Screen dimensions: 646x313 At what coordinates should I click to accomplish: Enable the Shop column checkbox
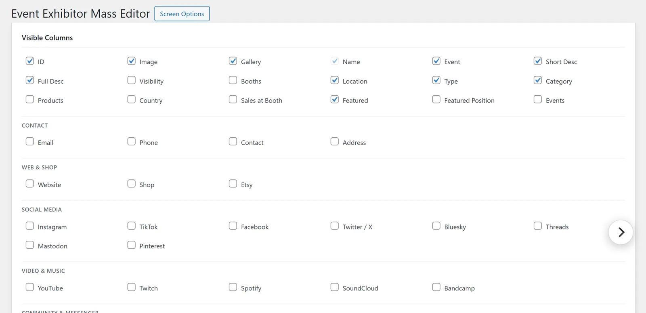click(132, 184)
